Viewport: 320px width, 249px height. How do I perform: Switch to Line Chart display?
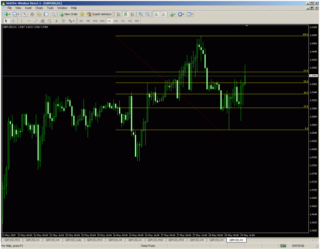coord(133,14)
